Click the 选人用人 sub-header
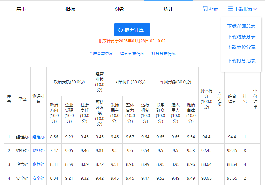Viewport: 265px width, 188px height. [175, 113]
